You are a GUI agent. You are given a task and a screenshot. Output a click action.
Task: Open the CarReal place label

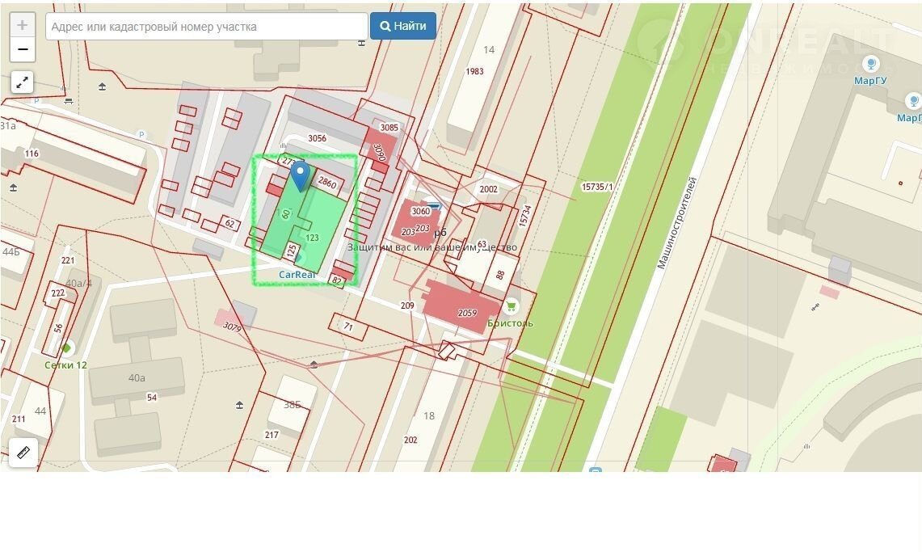pyautogui.click(x=297, y=274)
